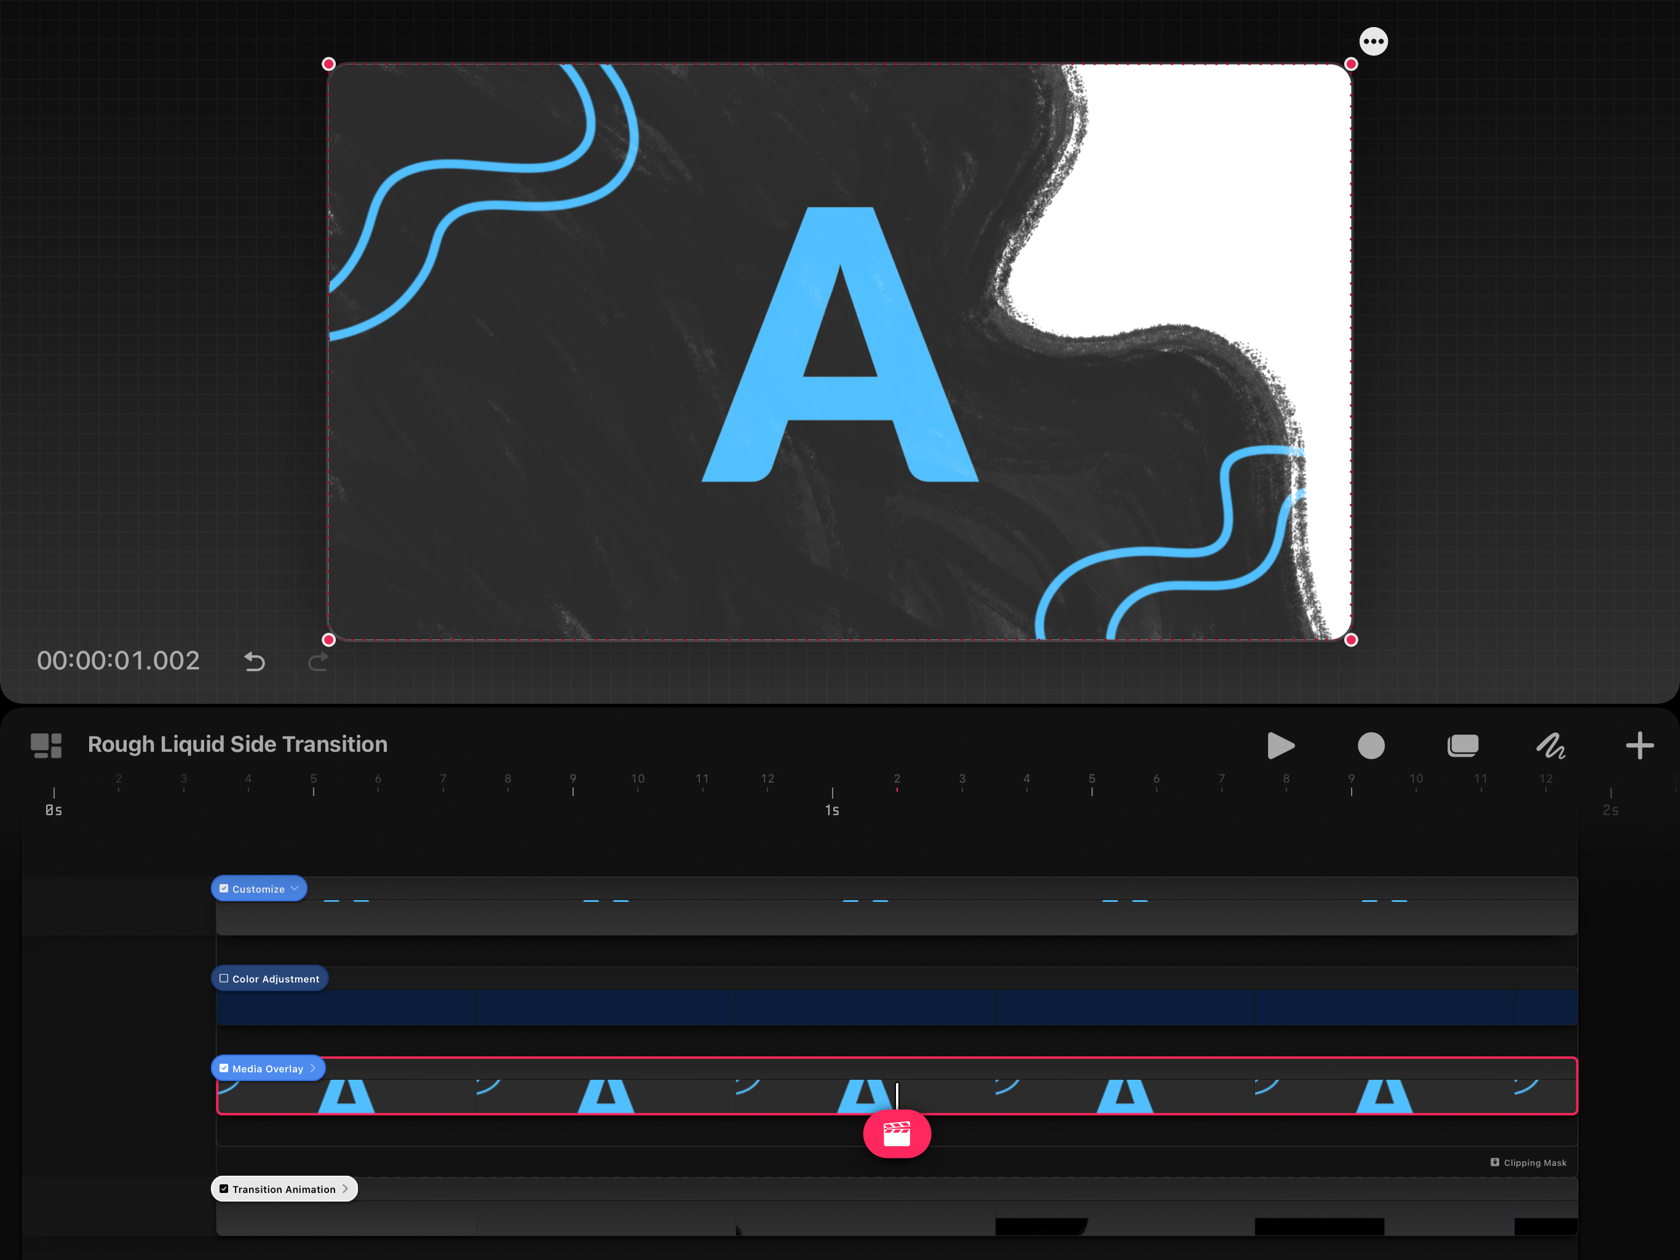Screen dimensions: 1680x1260
Task: Click the timecode 00:00:01.002
Action: 119,660
